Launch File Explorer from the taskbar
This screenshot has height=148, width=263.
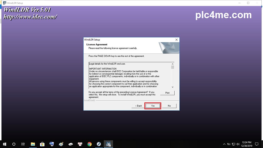[33, 144]
